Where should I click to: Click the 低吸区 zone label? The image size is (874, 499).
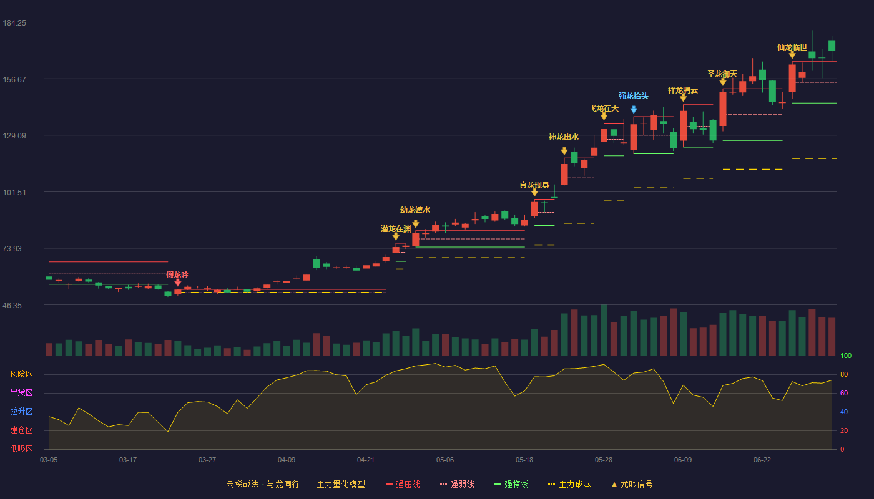22,448
